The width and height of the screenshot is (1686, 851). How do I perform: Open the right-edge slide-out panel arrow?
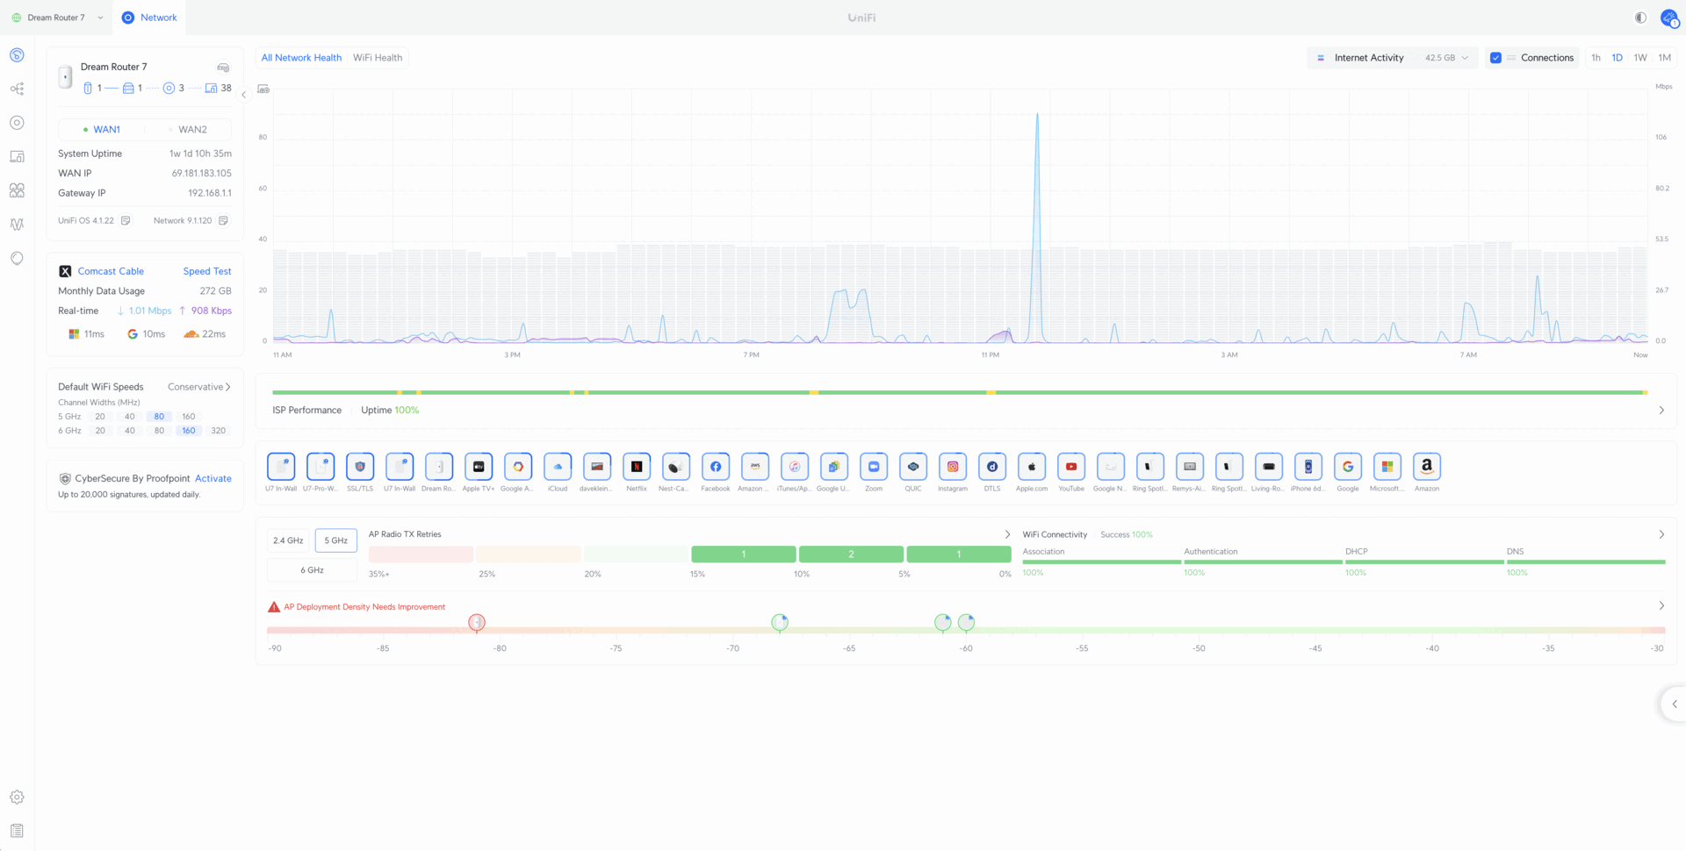point(1674,704)
